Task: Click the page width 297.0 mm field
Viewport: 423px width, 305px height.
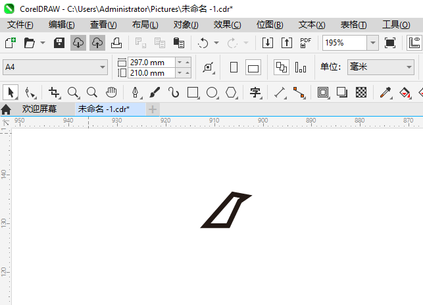Action: (x=151, y=63)
